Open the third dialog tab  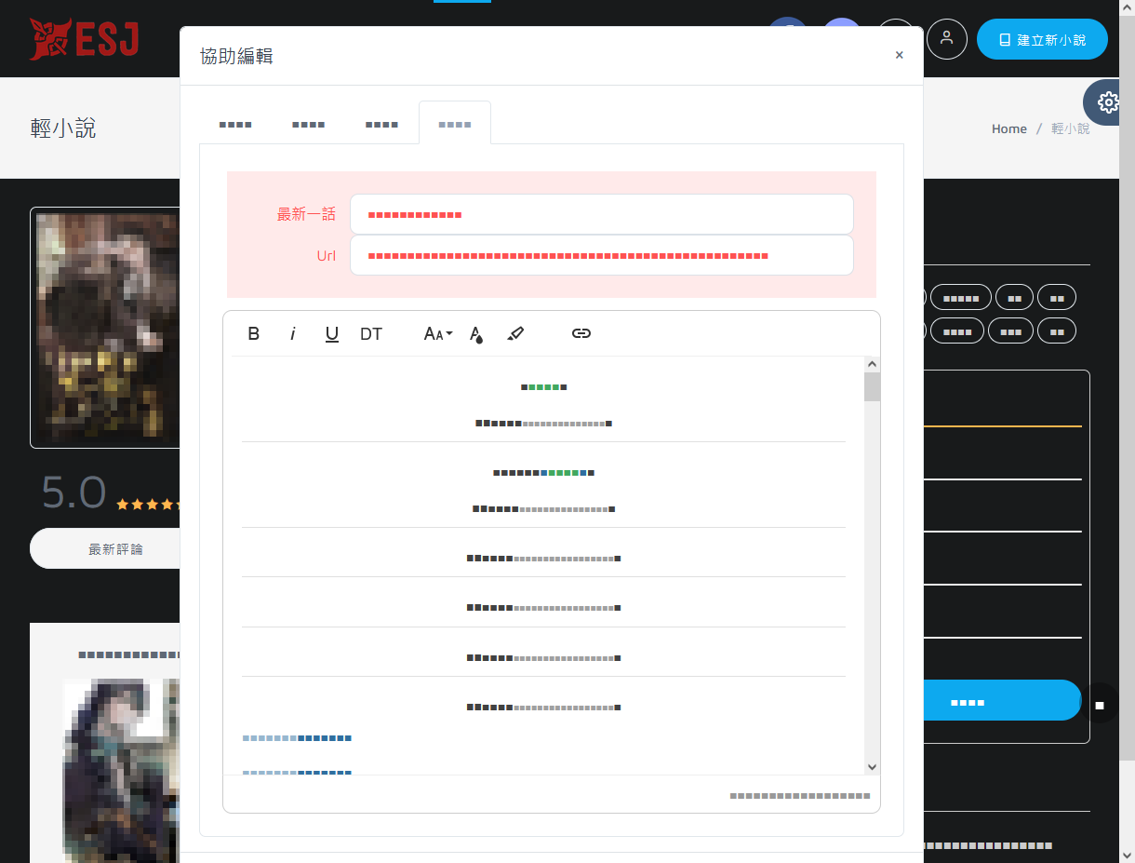point(381,124)
